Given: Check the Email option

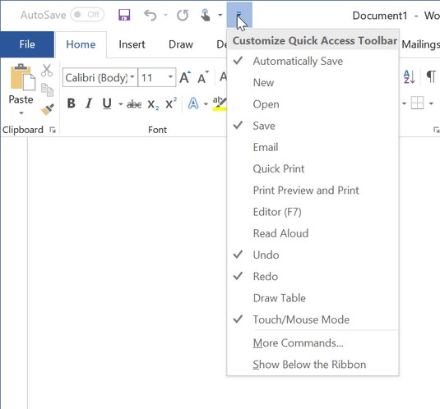Looking at the screenshot, I should point(313,147).
